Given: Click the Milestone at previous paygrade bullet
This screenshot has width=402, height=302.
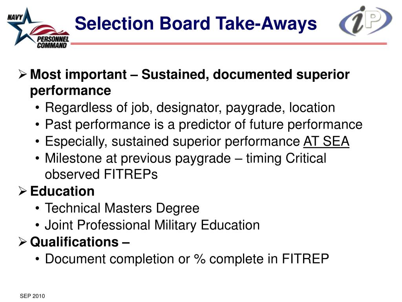Looking at the screenshot, I should tap(186, 158).
